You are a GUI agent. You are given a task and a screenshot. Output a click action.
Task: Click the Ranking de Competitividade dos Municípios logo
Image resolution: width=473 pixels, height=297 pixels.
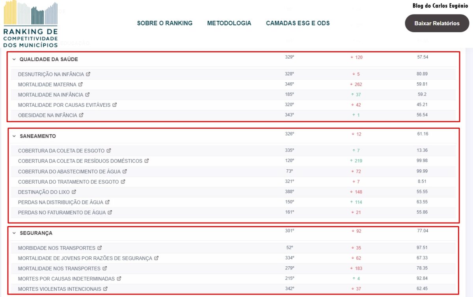(x=30, y=24)
